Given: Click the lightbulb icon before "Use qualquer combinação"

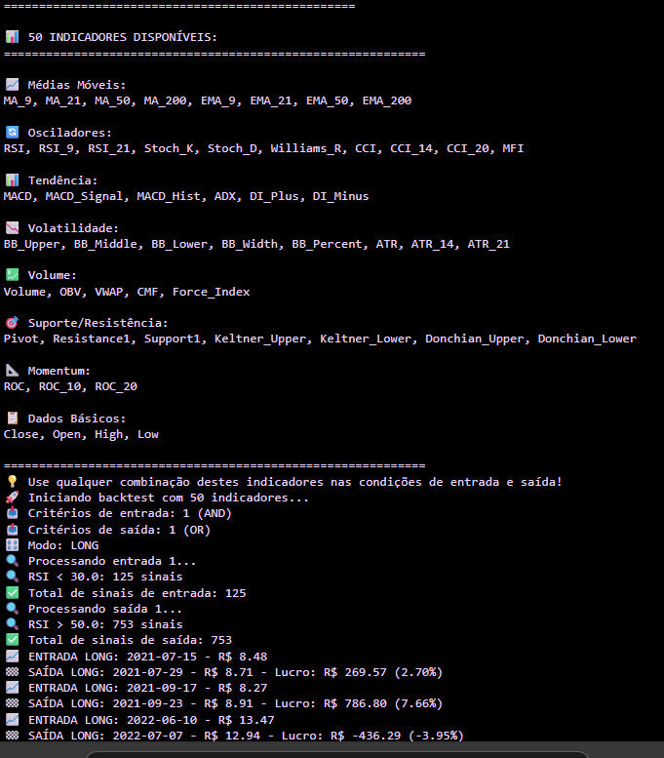Looking at the screenshot, I should (12, 482).
